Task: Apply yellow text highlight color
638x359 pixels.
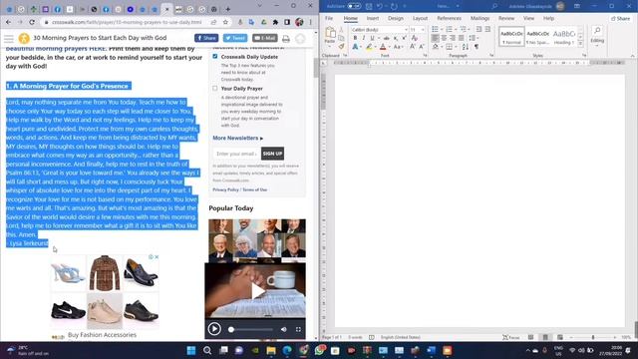Action: click(x=369, y=47)
